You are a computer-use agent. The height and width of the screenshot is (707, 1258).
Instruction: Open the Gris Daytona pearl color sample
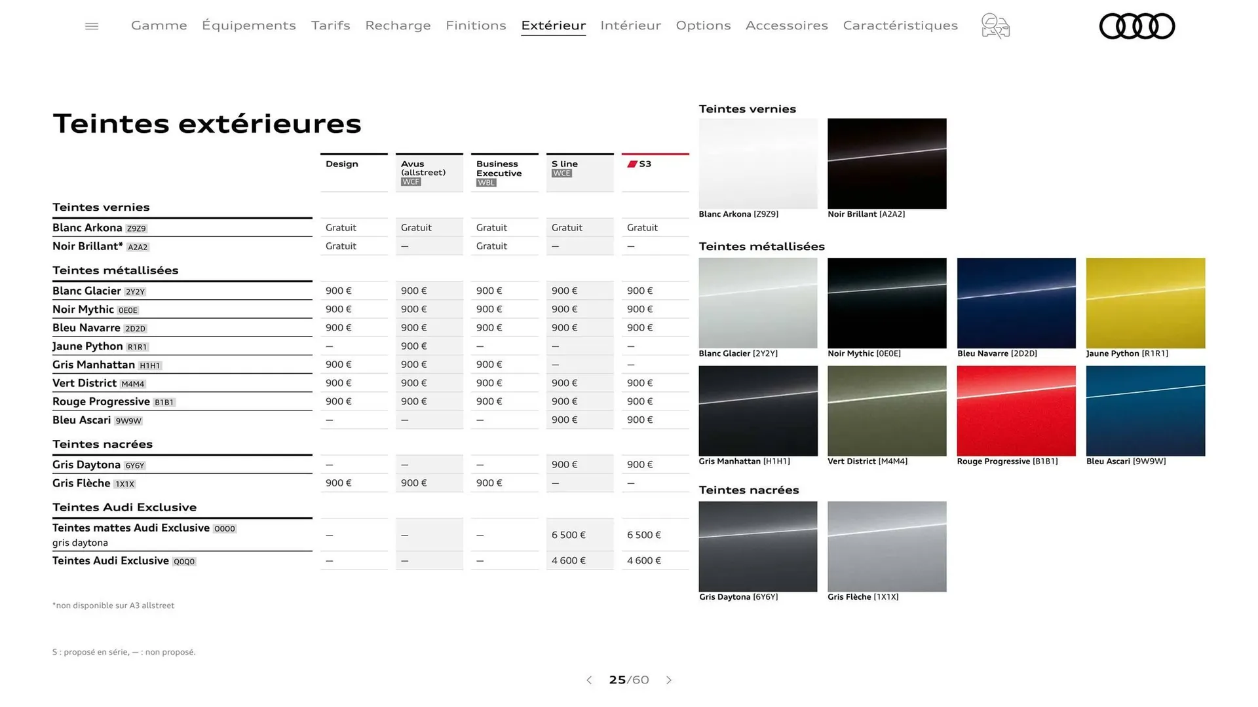(757, 546)
